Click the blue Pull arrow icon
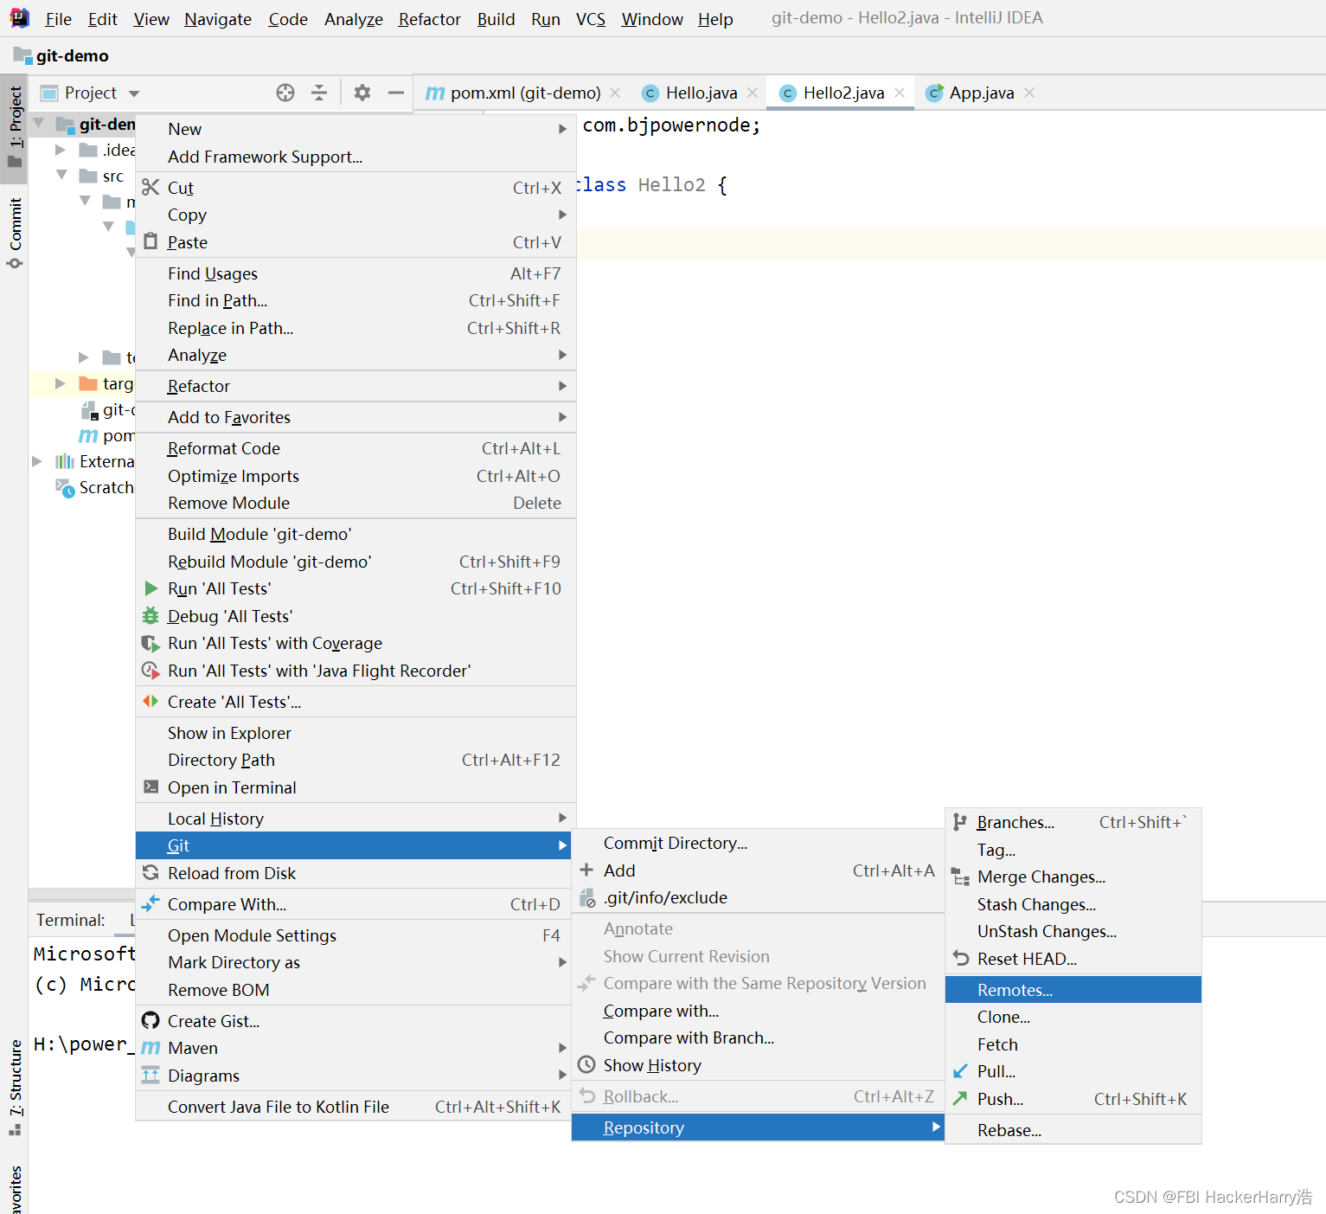This screenshot has height=1214, width=1326. [x=960, y=1071]
